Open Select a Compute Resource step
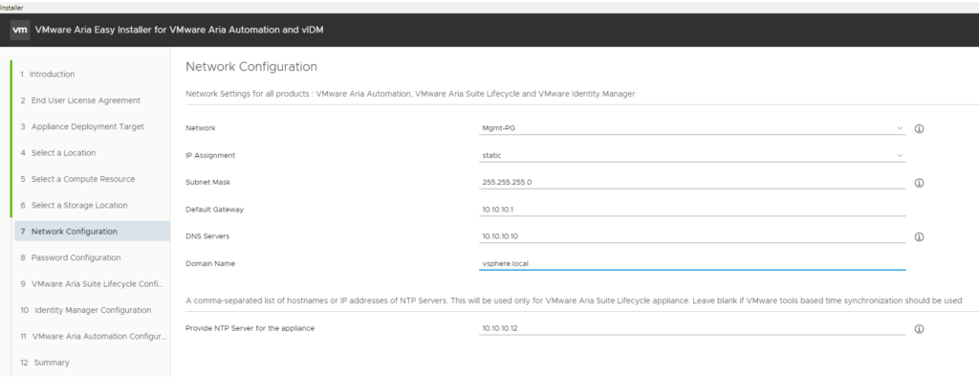The image size is (979, 377). pos(77,179)
